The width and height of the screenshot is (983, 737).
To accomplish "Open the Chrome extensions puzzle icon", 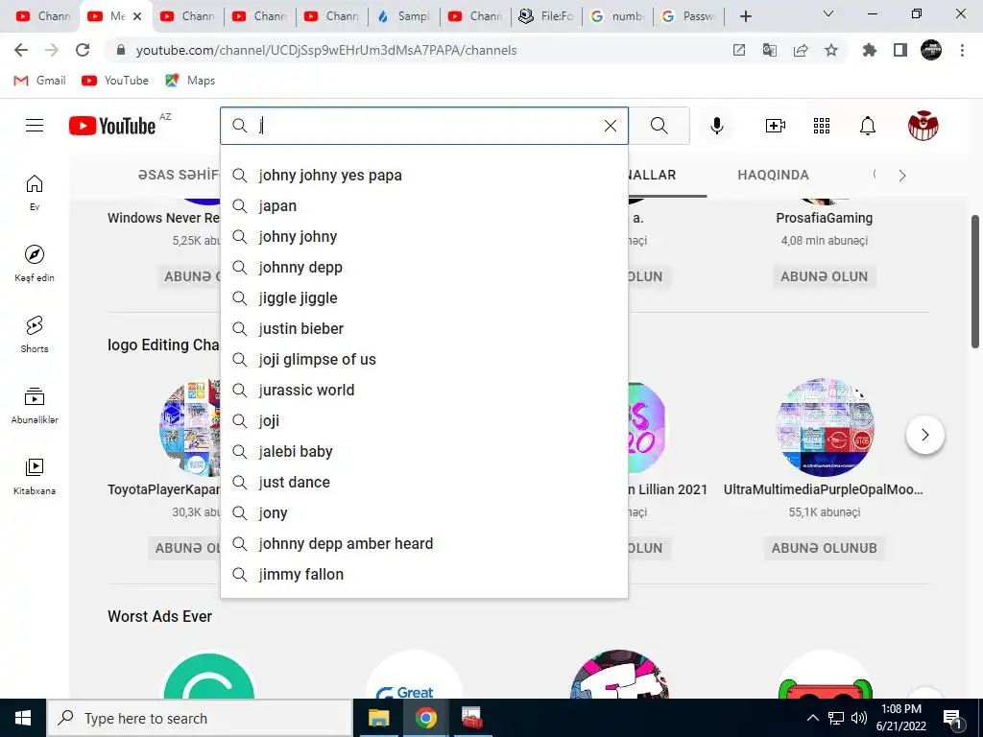I will [x=869, y=50].
